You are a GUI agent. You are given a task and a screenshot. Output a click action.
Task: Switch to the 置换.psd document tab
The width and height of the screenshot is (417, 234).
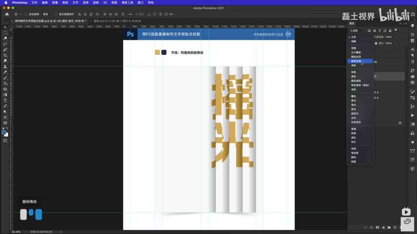(x=117, y=21)
